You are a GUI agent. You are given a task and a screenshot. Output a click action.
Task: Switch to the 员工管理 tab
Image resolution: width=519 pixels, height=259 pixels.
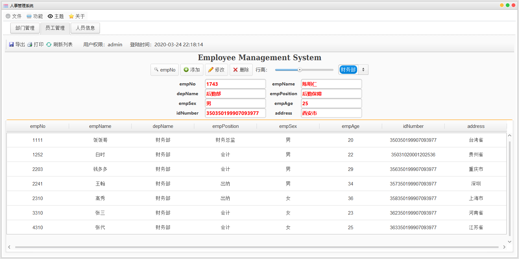(55, 28)
